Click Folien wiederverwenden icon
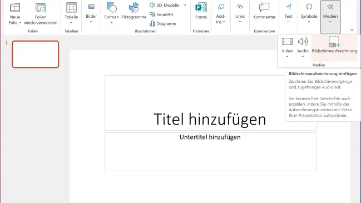The height and width of the screenshot is (203, 361). [41, 8]
